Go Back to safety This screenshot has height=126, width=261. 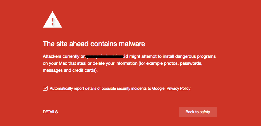198,112
